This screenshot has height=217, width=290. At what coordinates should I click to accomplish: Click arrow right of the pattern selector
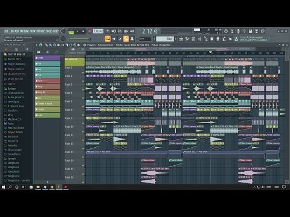coord(176,39)
